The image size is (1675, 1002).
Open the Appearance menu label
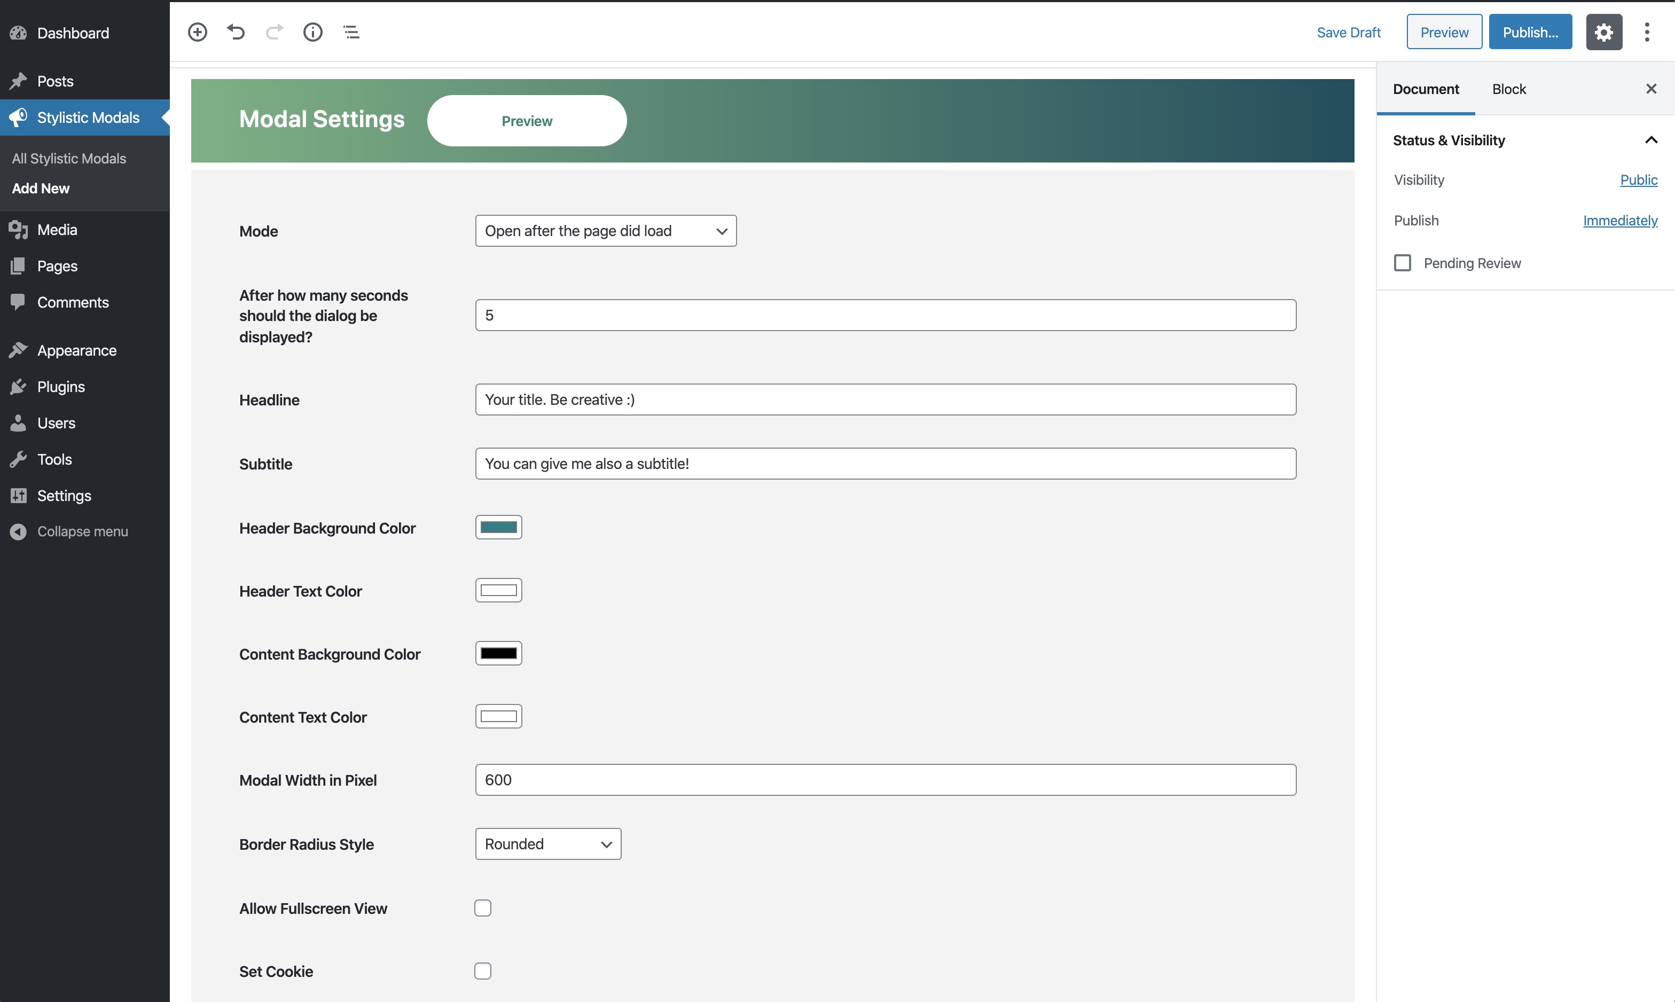77,350
